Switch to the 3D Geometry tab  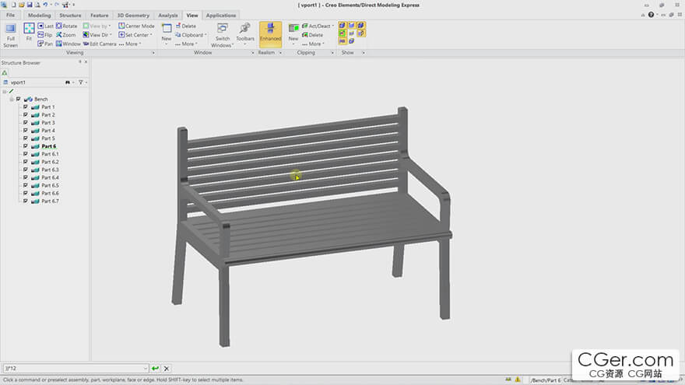133,16
